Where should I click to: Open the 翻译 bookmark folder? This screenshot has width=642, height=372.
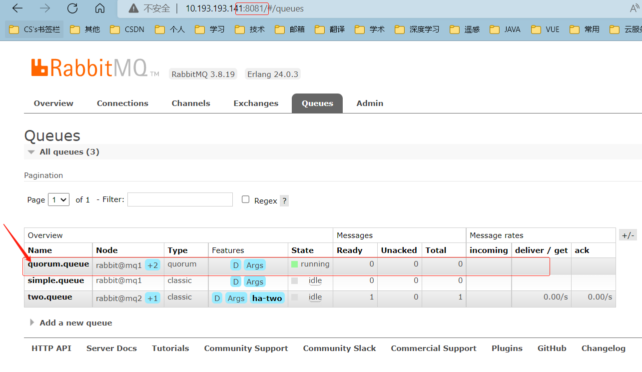(330, 29)
